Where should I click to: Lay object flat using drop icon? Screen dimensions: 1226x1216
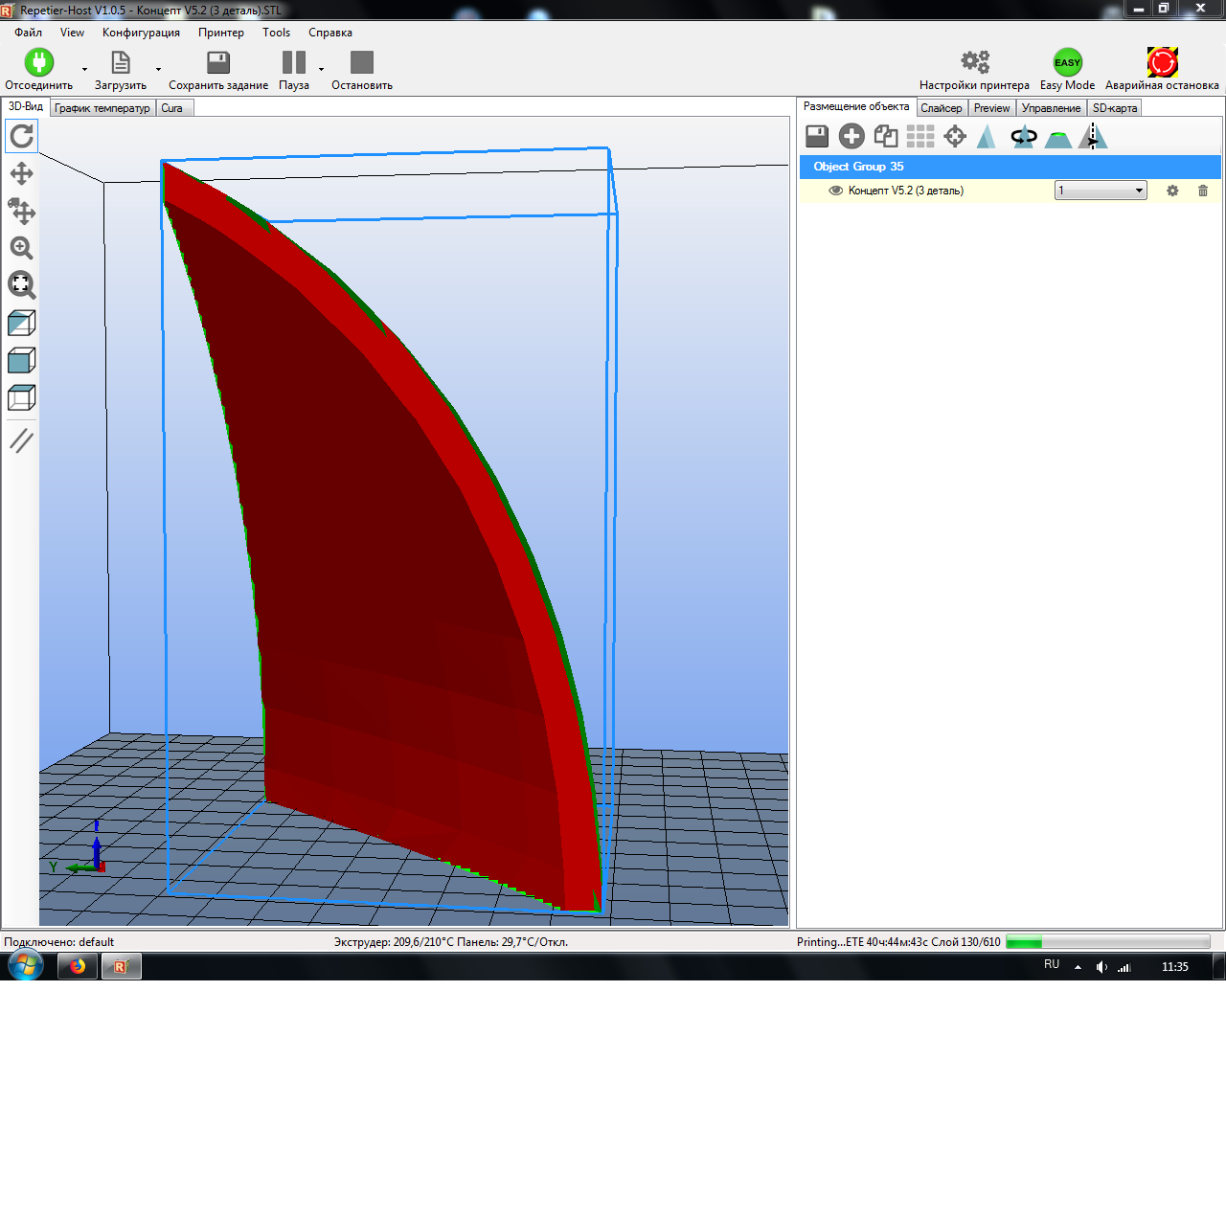(x=1056, y=136)
